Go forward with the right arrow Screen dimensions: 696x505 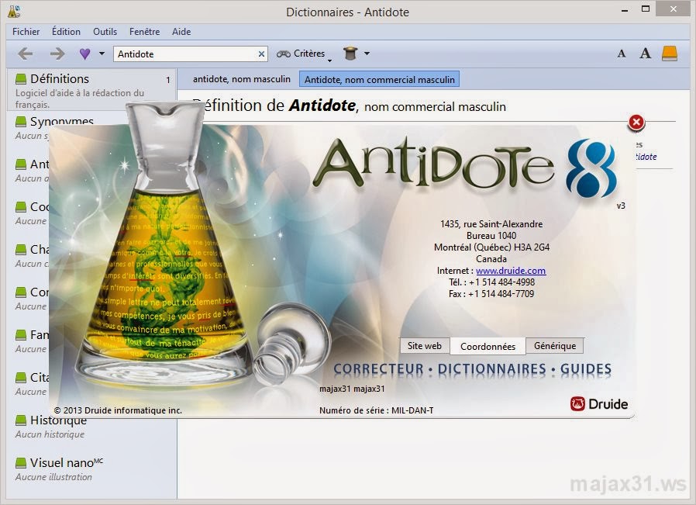[x=57, y=54]
